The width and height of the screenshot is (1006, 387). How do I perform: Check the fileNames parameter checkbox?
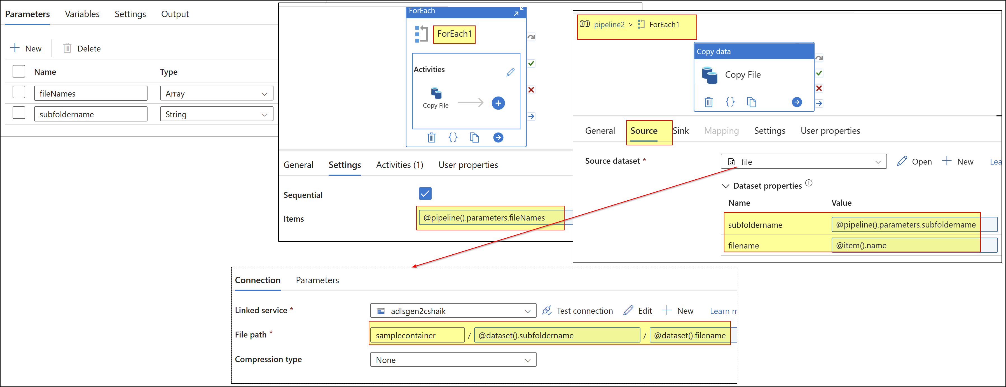pyautogui.click(x=19, y=93)
